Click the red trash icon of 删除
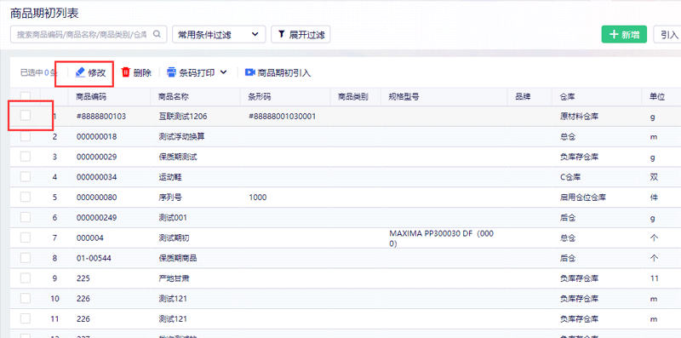681x338 pixels. [x=126, y=72]
